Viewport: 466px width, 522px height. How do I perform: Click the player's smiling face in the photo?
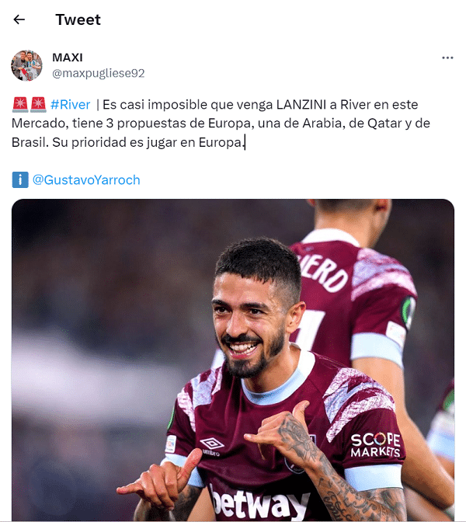(x=250, y=324)
